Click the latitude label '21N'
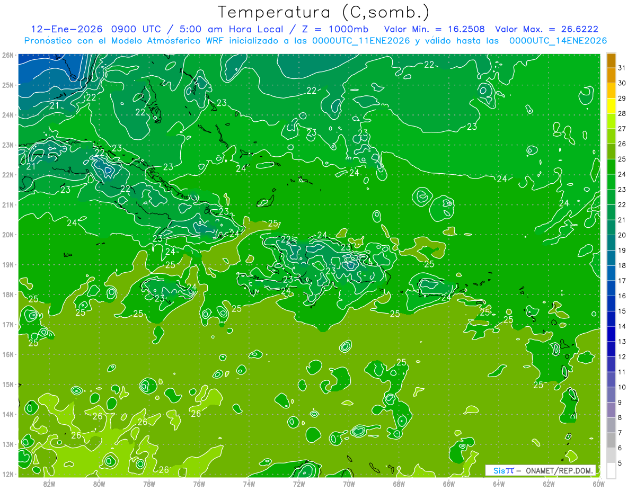This screenshot has width=636, height=491. (8, 205)
